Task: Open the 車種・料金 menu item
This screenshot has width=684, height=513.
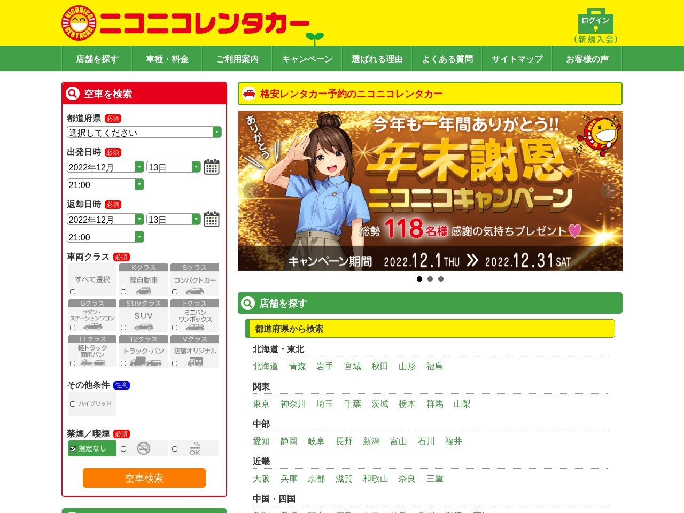Action: point(167,59)
